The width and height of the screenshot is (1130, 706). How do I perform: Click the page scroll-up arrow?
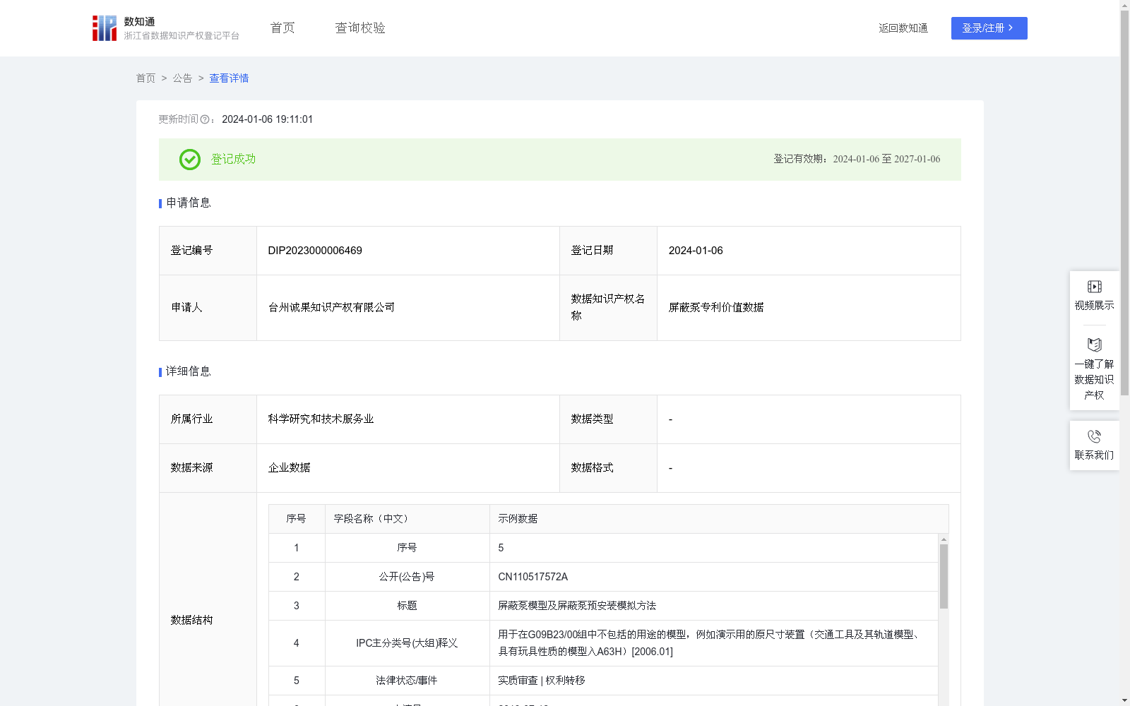1124,5
